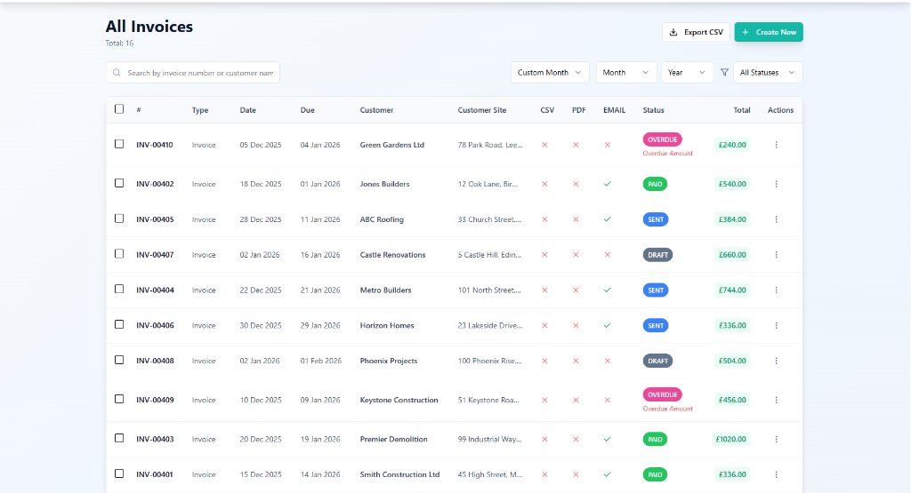The width and height of the screenshot is (911, 493).
Task: Click the address 99 Industrial Way
Action: [x=490, y=439]
